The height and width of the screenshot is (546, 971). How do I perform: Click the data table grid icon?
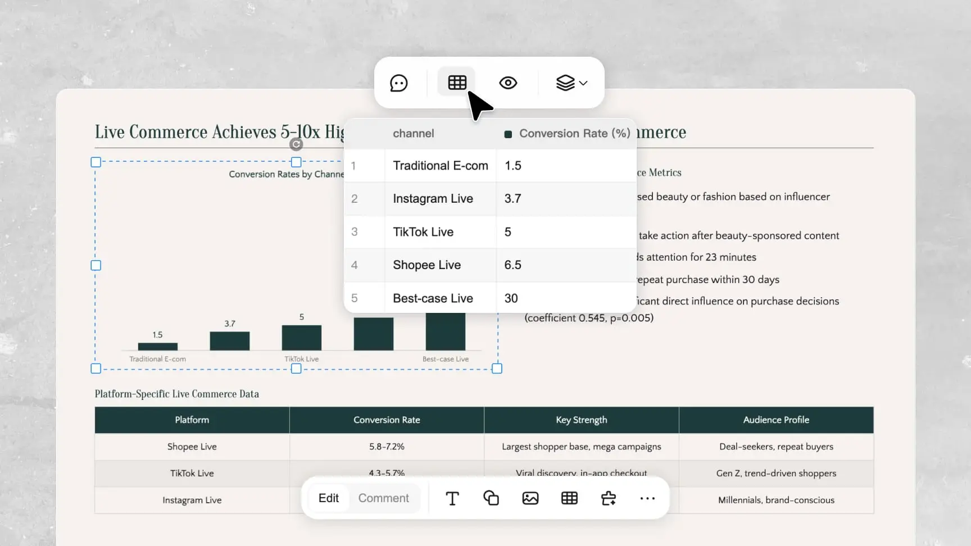(x=457, y=83)
